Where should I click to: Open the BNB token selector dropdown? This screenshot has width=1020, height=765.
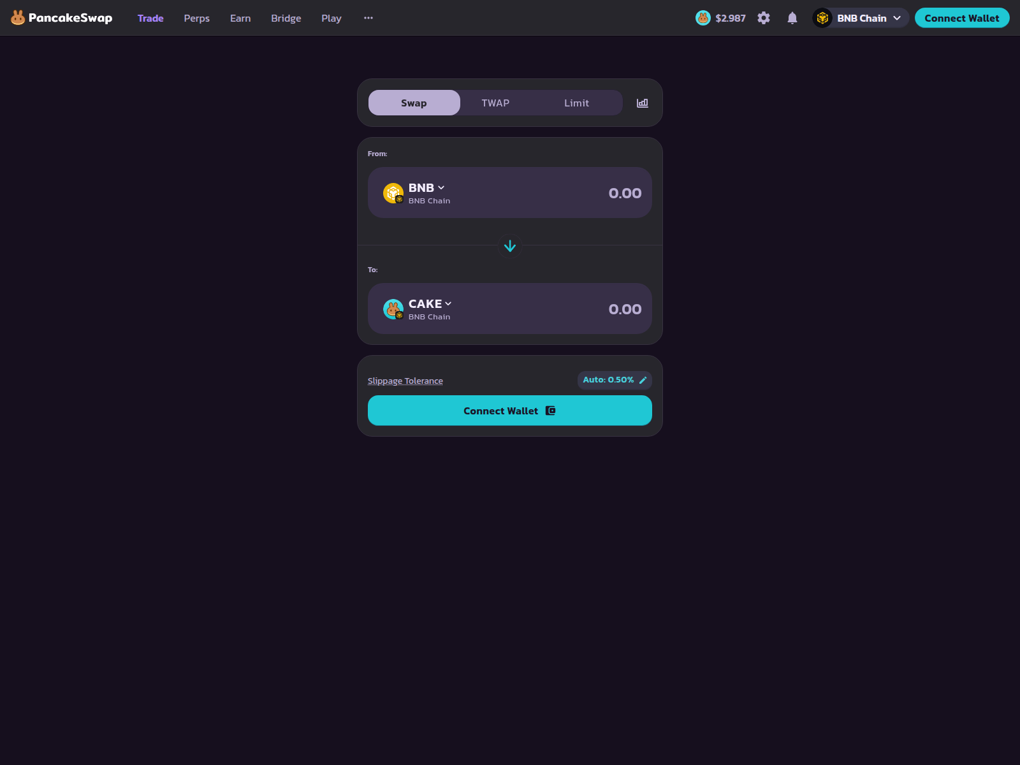pos(426,187)
